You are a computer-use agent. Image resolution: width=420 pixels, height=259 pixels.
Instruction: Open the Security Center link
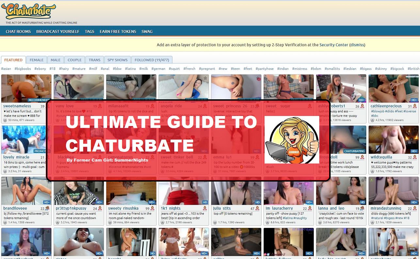coord(334,45)
